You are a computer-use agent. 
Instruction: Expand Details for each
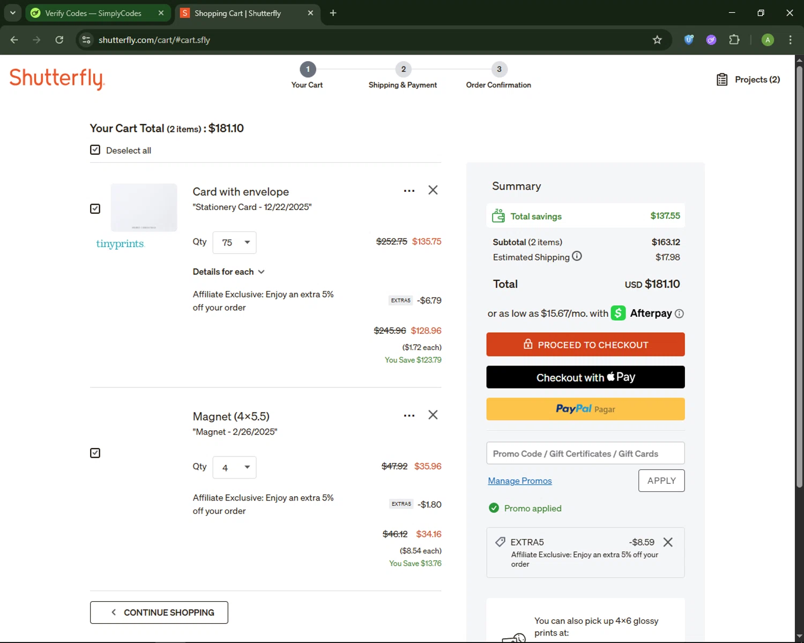(229, 272)
